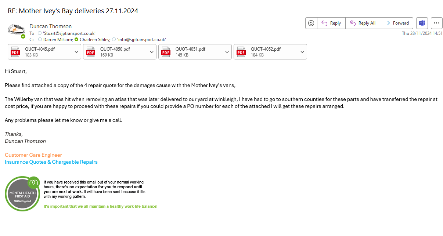Expand dropdown arrow for QUOT-4045.pdf

[x=76, y=52]
